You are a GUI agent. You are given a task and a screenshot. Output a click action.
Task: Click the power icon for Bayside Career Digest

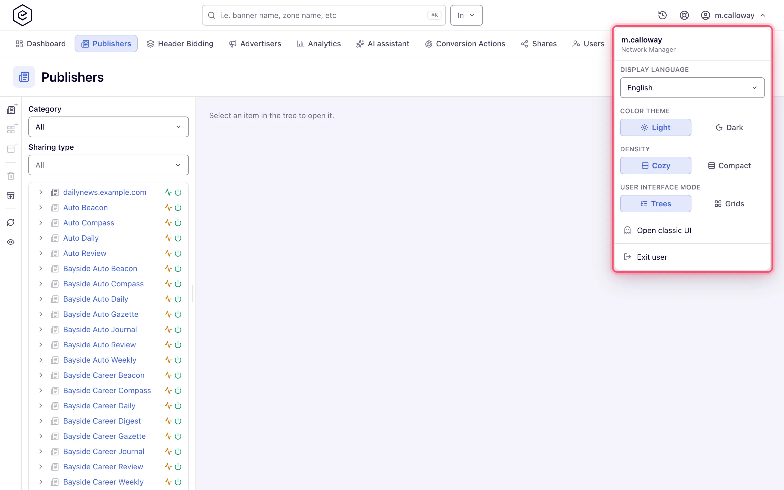click(178, 421)
